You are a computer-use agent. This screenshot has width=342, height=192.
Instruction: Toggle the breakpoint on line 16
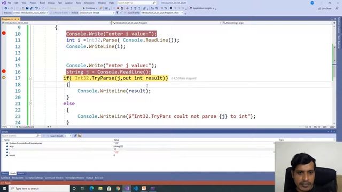[x=4, y=71]
